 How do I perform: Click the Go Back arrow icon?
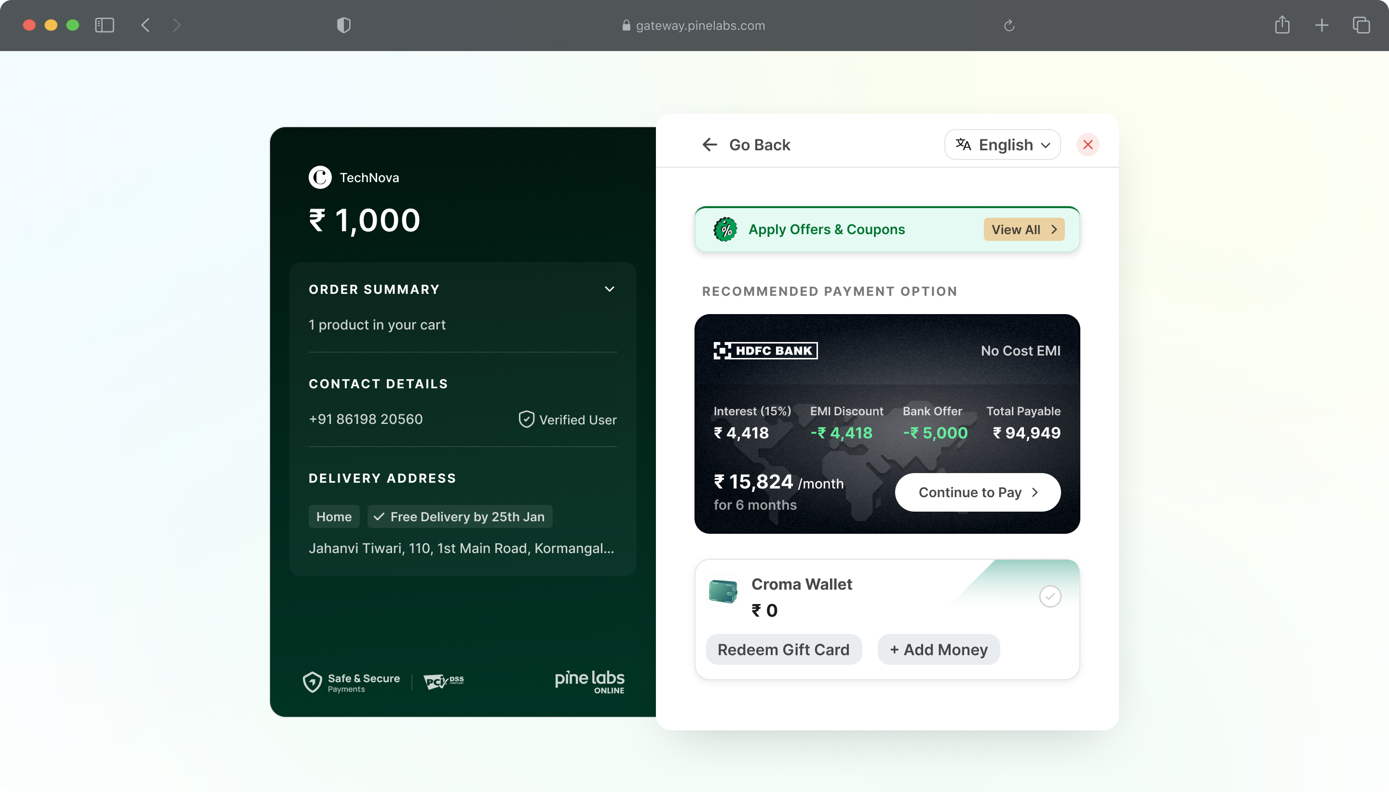[709, 144]
